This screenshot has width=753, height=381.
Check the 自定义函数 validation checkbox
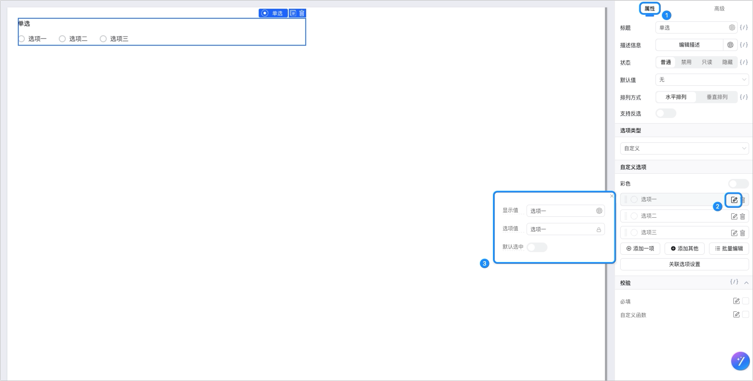pyautogui.click(x=746, y=314)
